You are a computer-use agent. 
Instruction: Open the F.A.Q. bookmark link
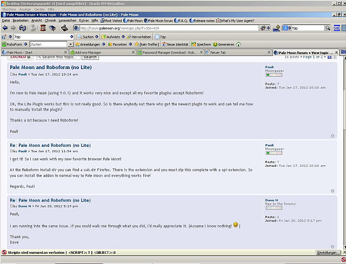point(178,20)
